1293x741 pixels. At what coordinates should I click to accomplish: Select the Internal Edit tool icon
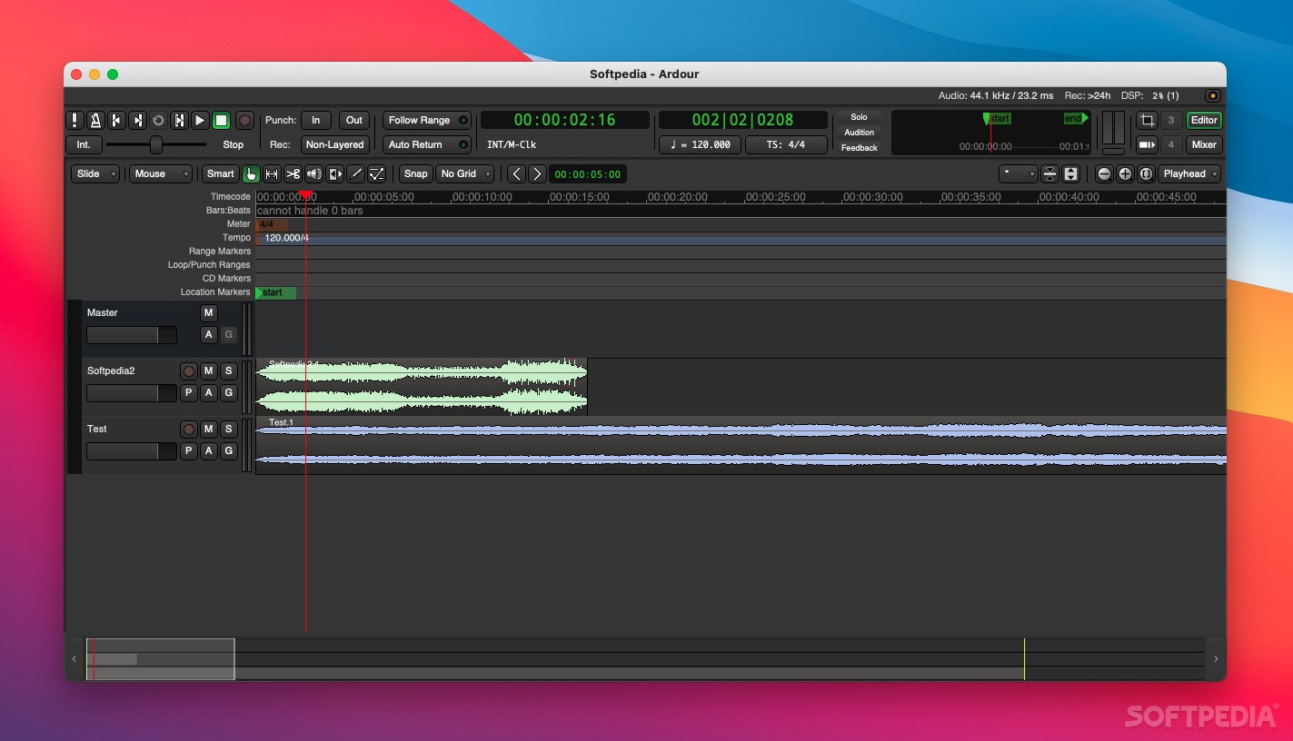pos(377,173)
